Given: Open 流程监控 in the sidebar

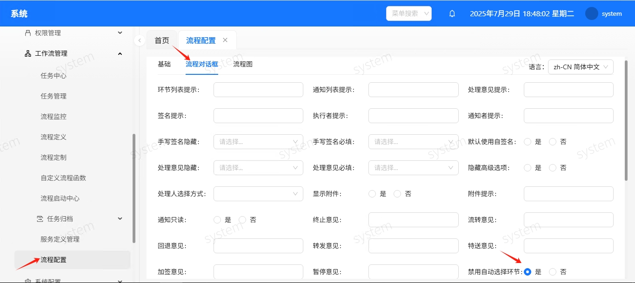Looking at the screenshot, I should (x=53, y=117).
